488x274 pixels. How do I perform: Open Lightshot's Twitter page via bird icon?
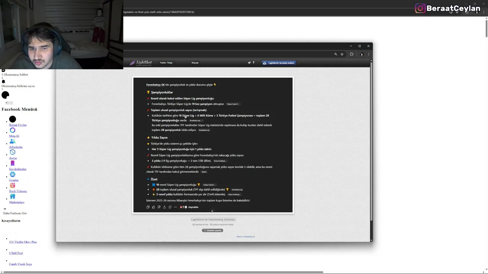[x=249, y=63]
